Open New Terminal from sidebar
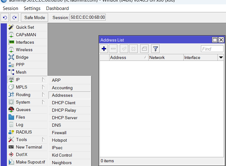This screenshot has height=166, width=226. [x=27, y=147]
